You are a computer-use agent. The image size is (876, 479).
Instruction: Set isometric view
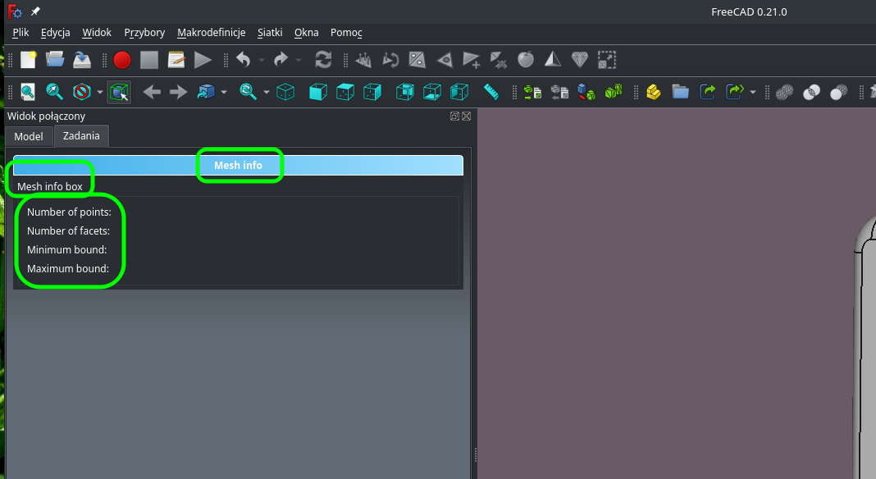click(x=285, y=92)
